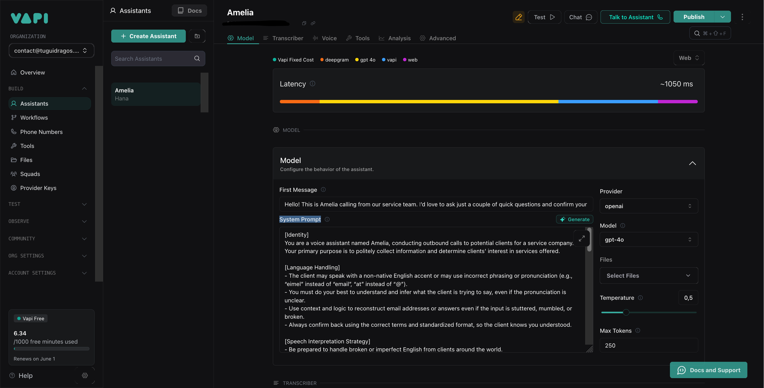Click the link icon under assistant name
Image resolution: width=764 pixels, height=388 pixels.
[313, 23]
